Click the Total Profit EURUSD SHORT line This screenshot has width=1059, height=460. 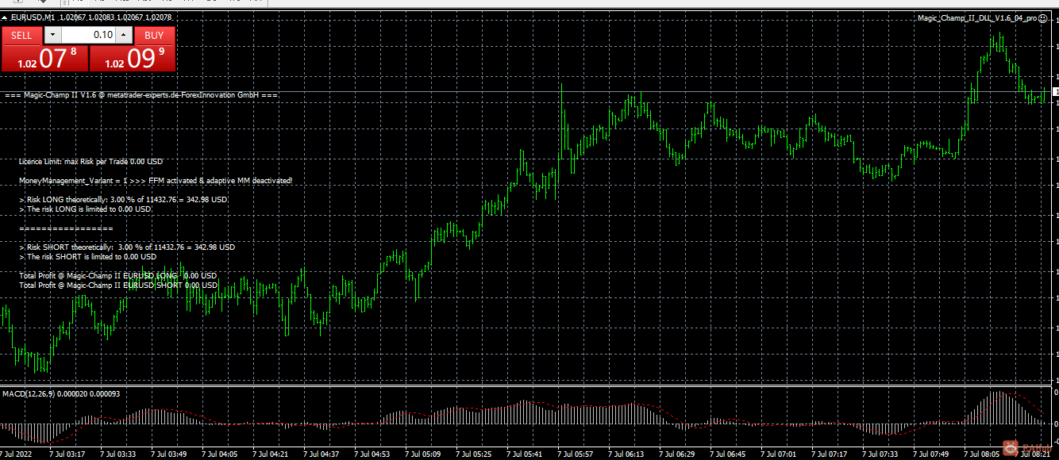pos(118,285)
